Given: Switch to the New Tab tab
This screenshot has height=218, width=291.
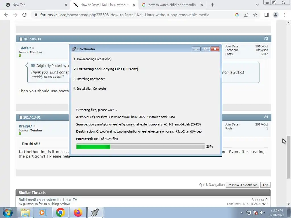Looking at the screenshot, I should pyautogui.click(x=35, y=5).
